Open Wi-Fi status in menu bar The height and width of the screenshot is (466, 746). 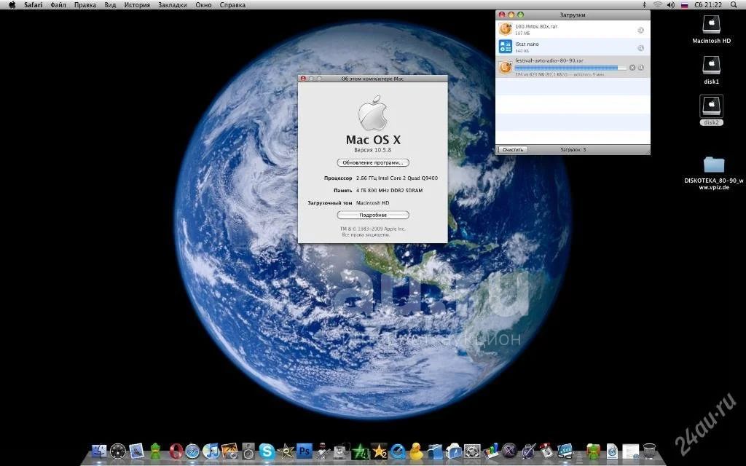click(658, 5)
